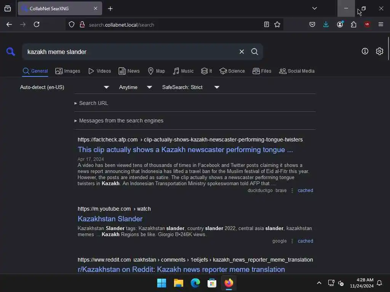The height and width of the screenshot is (292, 390).
Task: Reload the current page
Action: (x=37, y=24)
